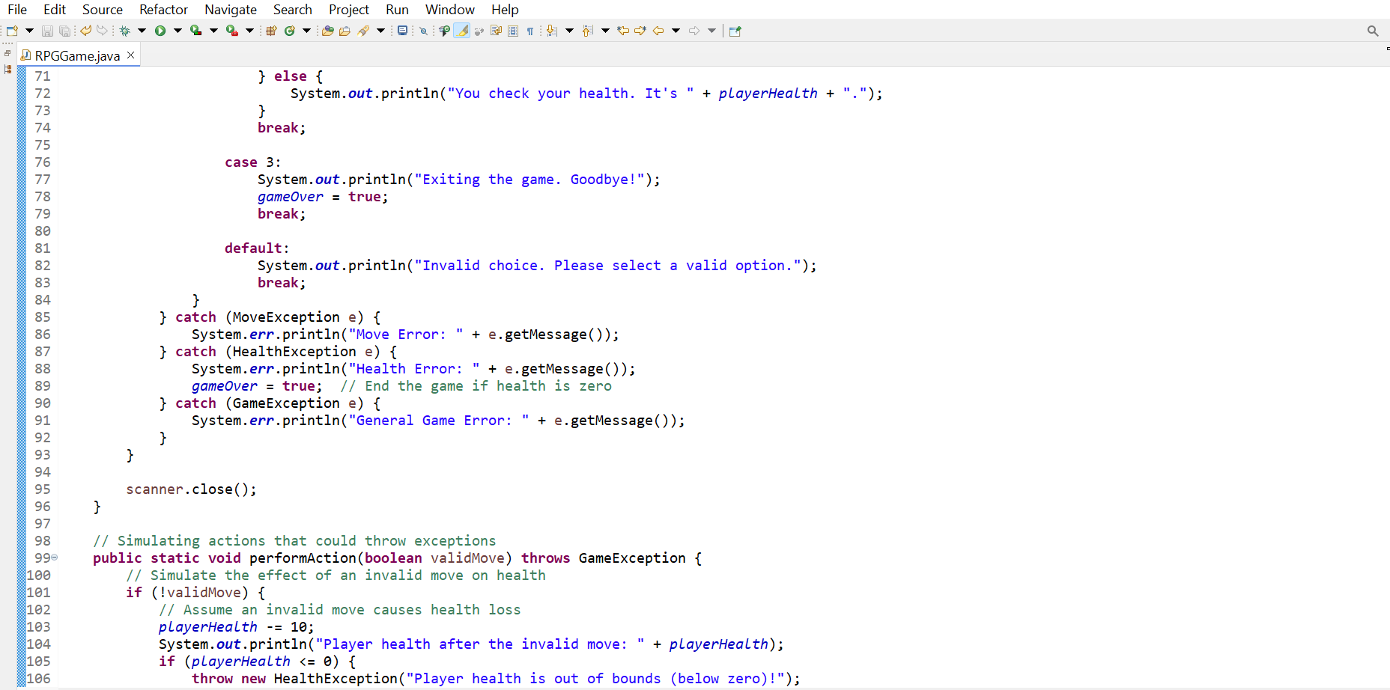This screenshot has width=1390, height=690.
Task: Click the Pin Editor icon
Action: tap(735, 31)
